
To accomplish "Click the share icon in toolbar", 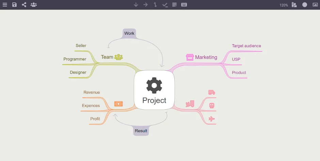I will [x=24, y=5].
